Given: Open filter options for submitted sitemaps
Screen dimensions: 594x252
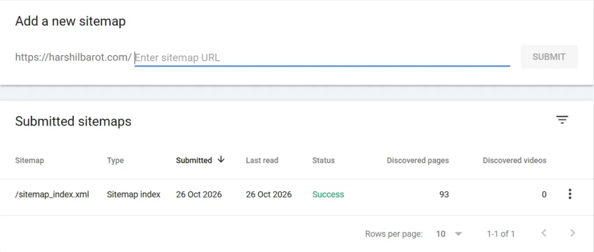Looking at the screenshot, I should [562, 120].
